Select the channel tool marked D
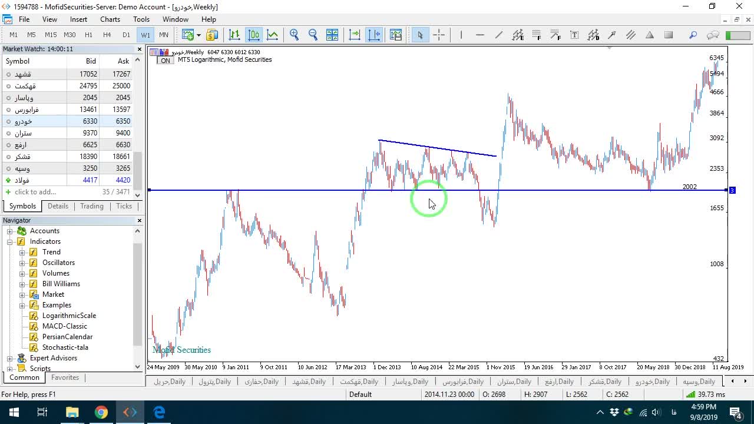This screenshot has height=424, width=754. click(x=593, y=35)
